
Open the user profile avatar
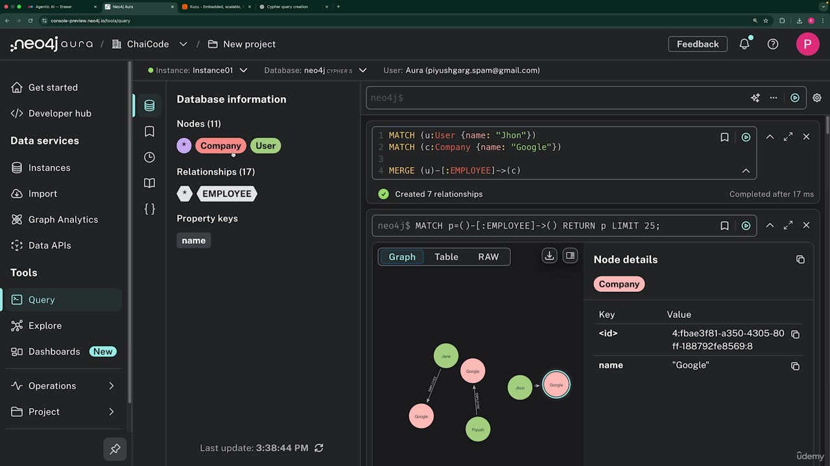(x=807, y=44)
